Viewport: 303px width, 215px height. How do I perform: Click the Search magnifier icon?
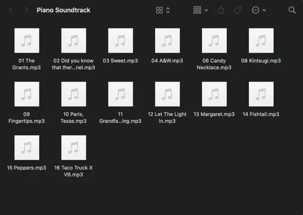[x=292, y=10]
